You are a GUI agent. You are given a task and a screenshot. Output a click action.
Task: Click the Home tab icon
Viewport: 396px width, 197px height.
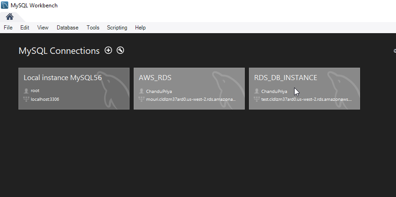click(x=10, y=17)
